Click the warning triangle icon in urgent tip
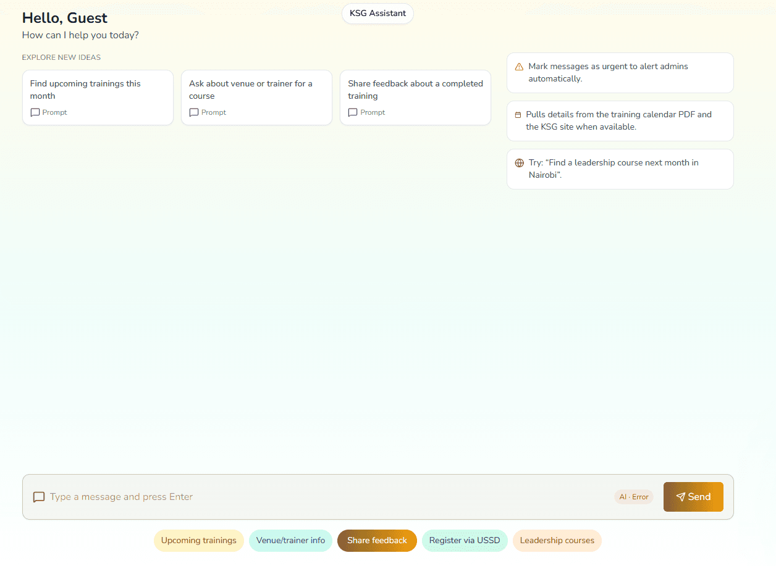Screen dimensions: 776x566 [x=519, y=67]
